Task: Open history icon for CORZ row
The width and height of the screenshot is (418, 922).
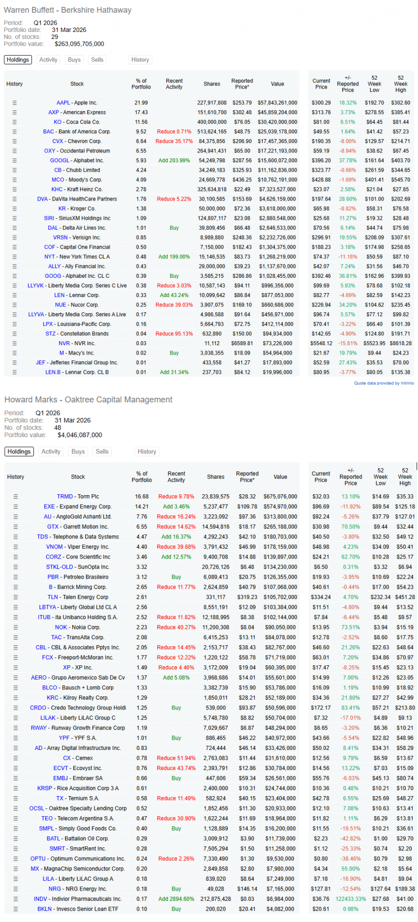Action: [16, 557]
